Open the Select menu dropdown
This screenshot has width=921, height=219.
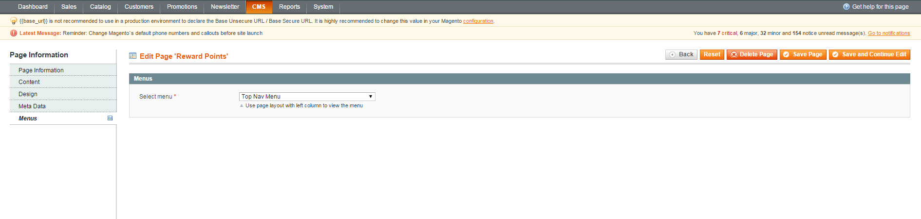307,97
